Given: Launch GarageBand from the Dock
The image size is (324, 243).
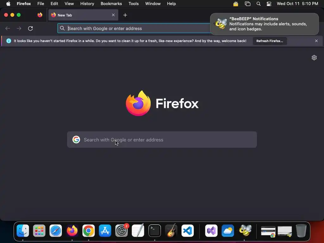Looking at the screenshot, I should [171, 231].
